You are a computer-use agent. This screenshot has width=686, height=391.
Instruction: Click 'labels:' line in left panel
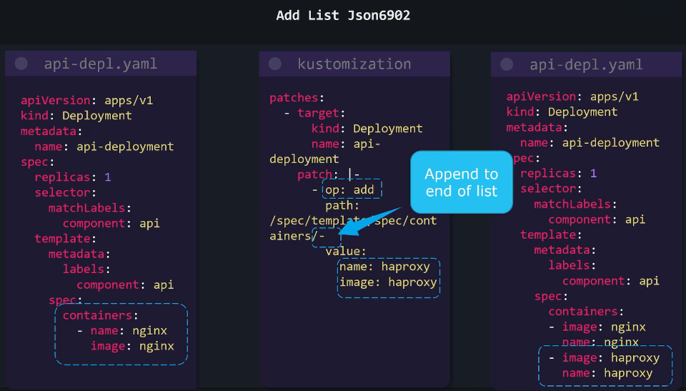[86, 269]
